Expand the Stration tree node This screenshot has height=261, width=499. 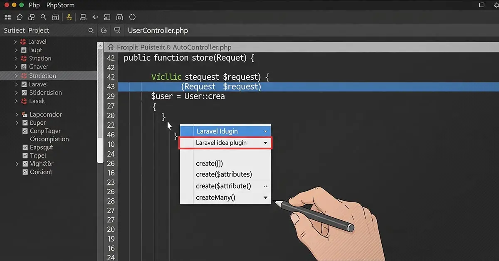pyautogui.click(x=16, y=58)
